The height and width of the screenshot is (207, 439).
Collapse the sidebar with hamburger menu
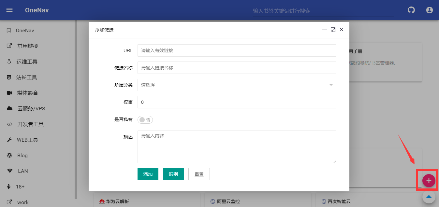coord(9,10)
